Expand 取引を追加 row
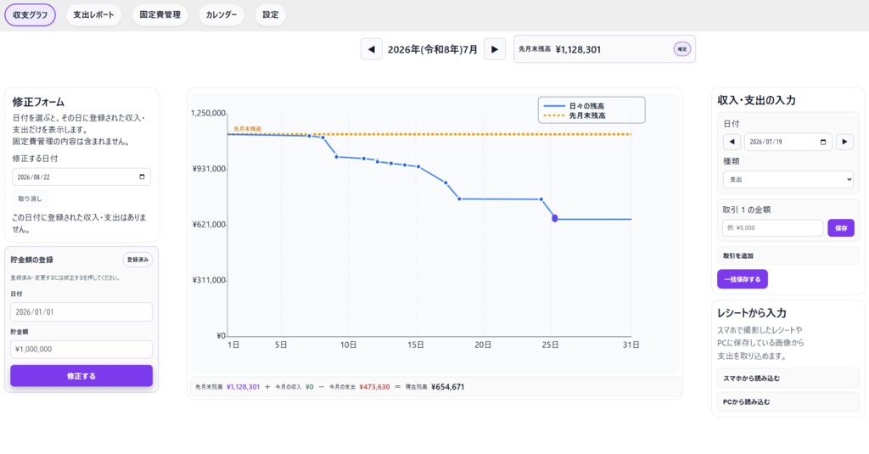 pos(788,255)
